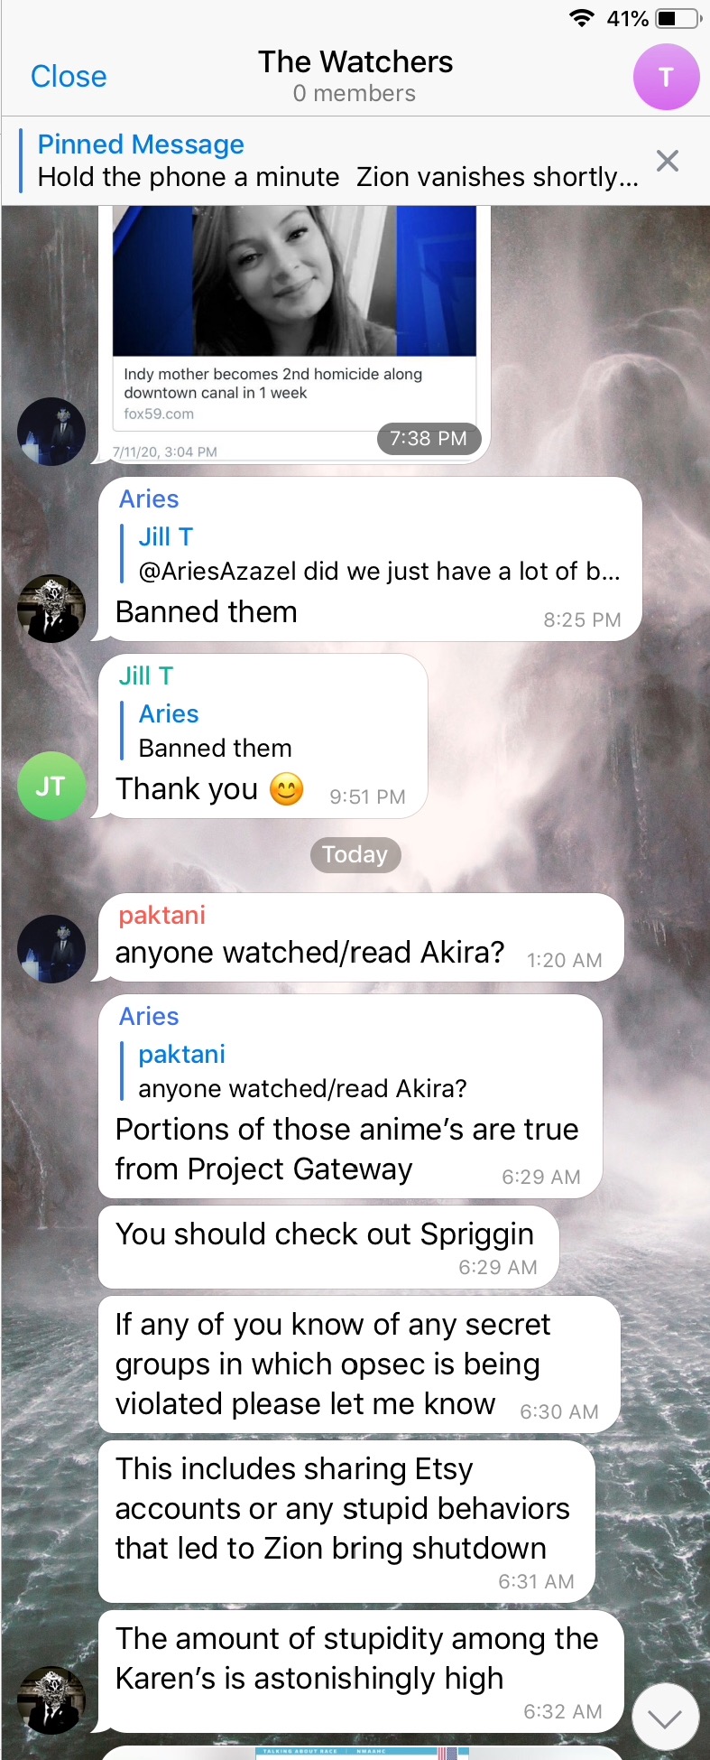Screen dimensions: 710x1760
Task: Open the Indy mother news photo
Action: coord(294,281)
